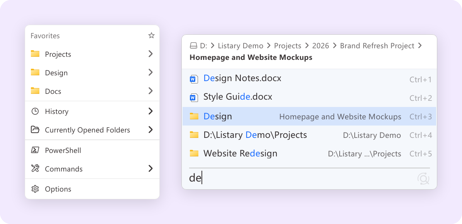Click the Ctrl+1 shortcut label

[421, 80]
